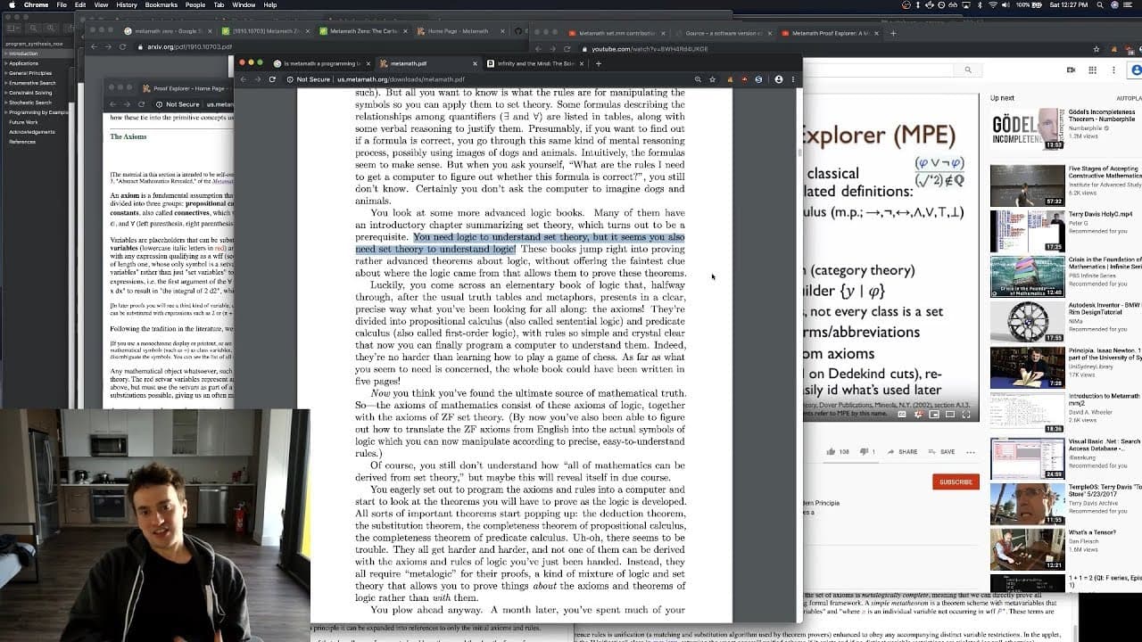This screenshot has width=1142, height=642.
Task: Expand the Enumerative Search outline item
Action: click(x=5, y=83)
